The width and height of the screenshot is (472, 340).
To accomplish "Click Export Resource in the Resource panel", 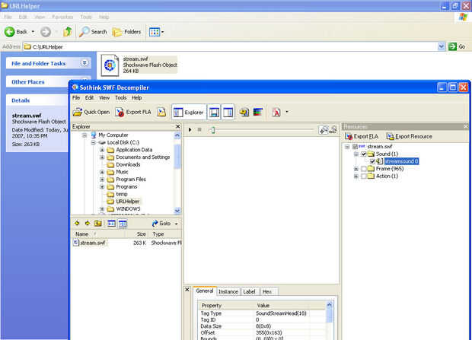I will point(410,136).
